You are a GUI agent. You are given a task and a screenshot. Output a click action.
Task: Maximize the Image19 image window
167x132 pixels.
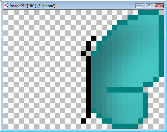pyautogui.click(x=150, y=5)
